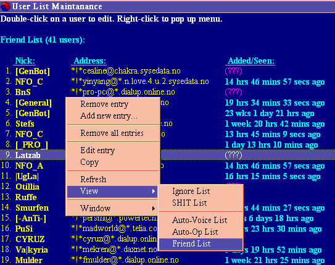Select user NFO_C in row 7
Screen dimensions: 335x265
coord(29,134)
